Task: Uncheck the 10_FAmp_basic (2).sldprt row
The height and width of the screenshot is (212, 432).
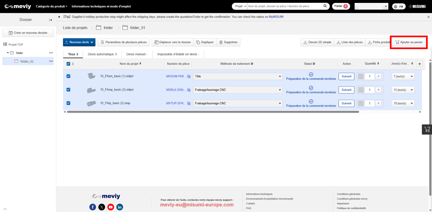Action: coord(68,90)
